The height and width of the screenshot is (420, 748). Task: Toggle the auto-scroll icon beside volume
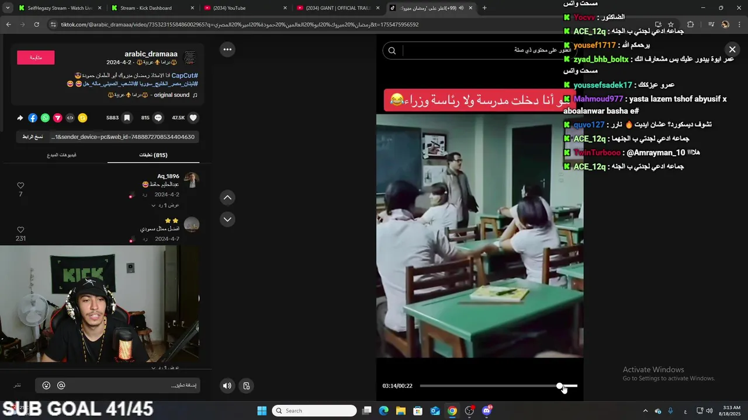(247, 386)
